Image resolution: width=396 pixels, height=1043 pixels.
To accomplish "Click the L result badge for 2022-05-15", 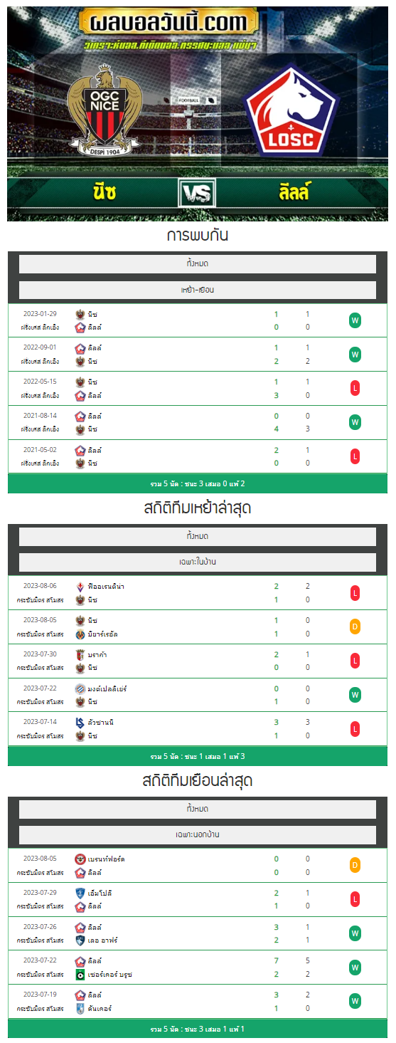I will tap(355, 389).
